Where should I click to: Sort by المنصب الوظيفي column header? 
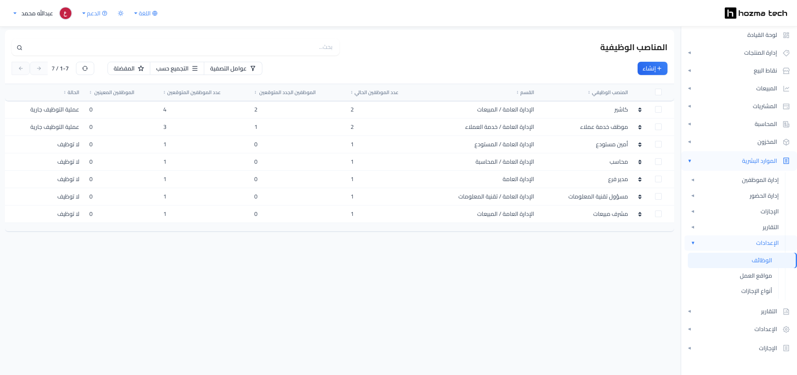tap(608, 92)
